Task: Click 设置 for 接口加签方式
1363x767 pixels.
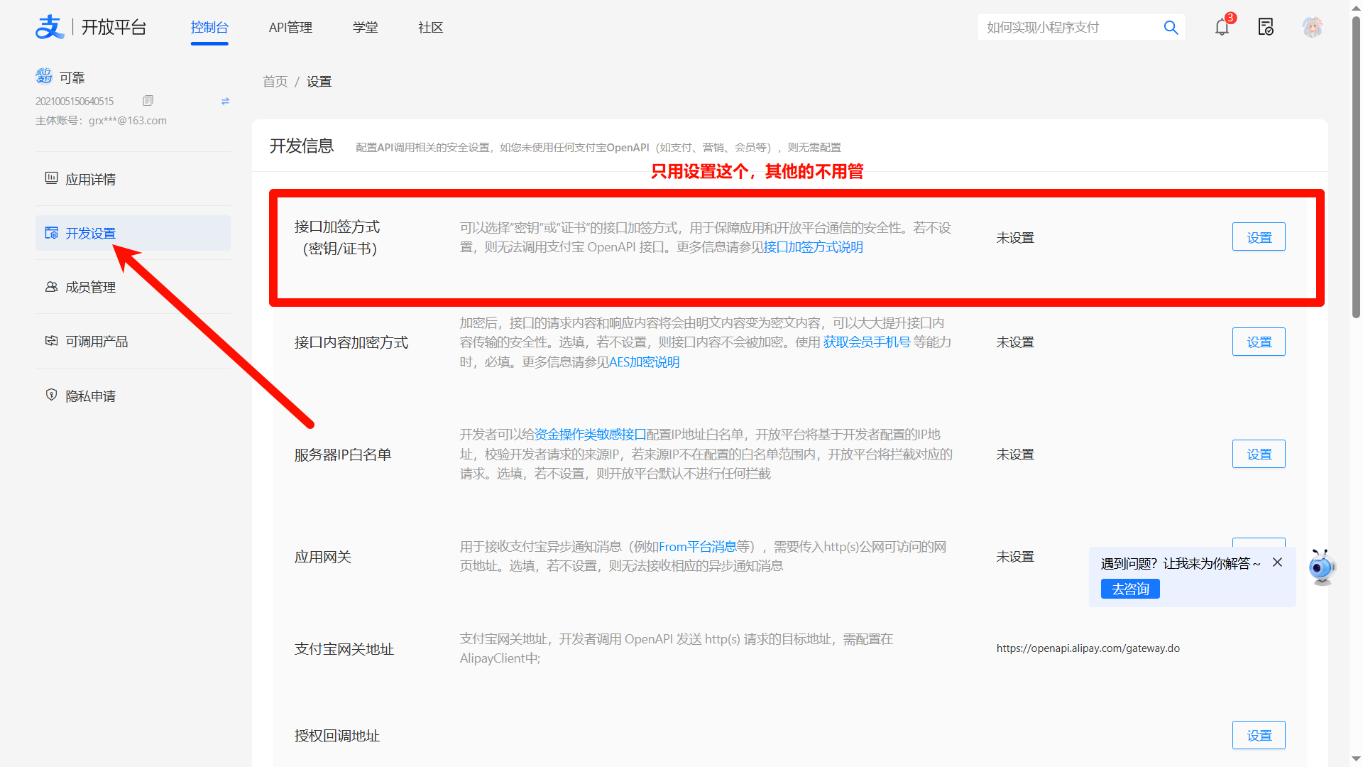Action: 1259,236
